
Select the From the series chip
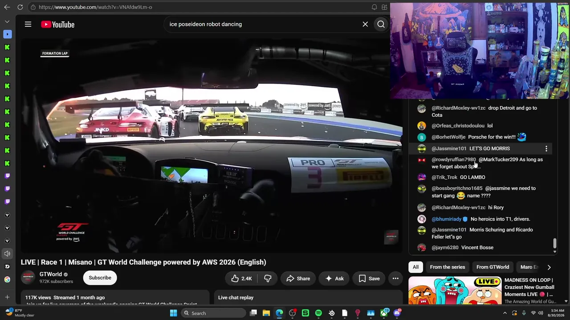click(x=448, y=267)
